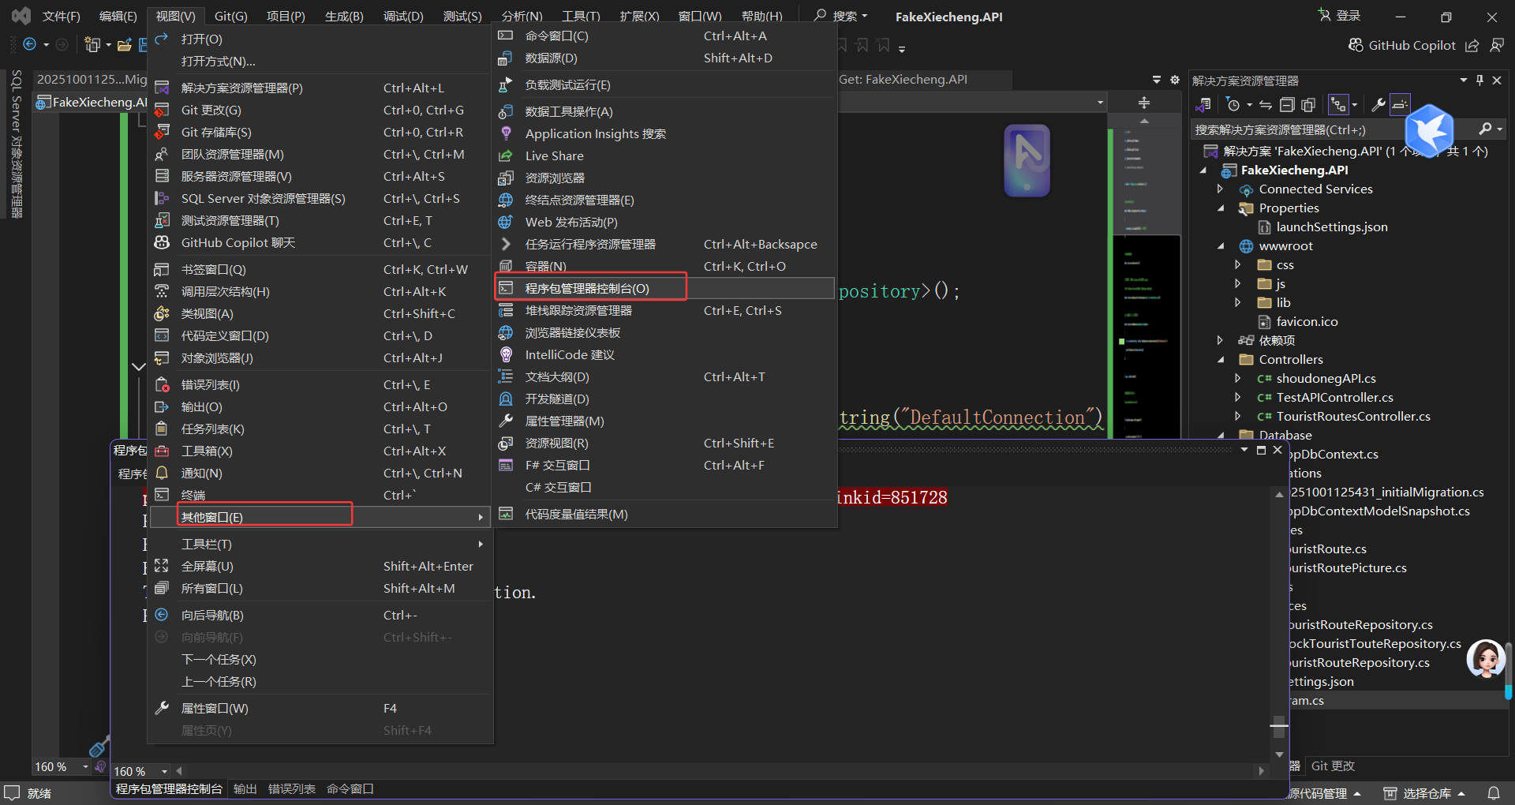
Task: Select the 程序包管理器控制台 bottom tab
Action: tap(169, 788)
